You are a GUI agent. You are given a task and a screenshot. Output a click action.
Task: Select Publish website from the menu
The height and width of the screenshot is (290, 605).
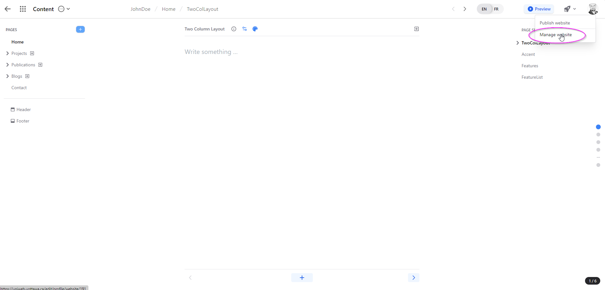(555, 23)
